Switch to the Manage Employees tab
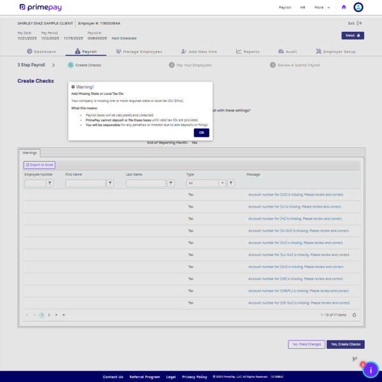The image size is (382, 382). coord(138,52)
